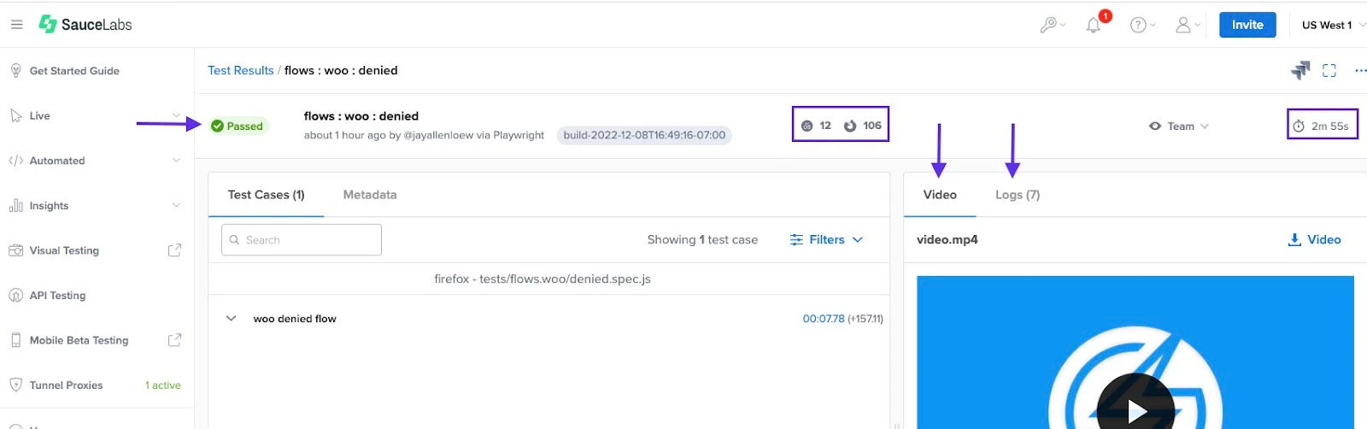Open the user account menu icon
The image size is (1367, 429).
click(1188, 25)
